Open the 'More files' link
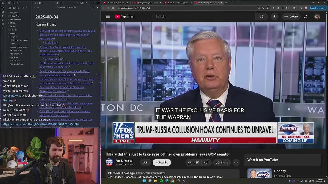Viewport: 328px width, 184px height. pyautogui.click(x=51, y=43)
